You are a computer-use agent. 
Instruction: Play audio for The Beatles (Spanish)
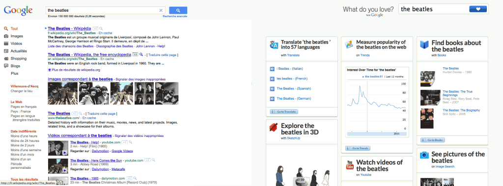tap(272, 88)
